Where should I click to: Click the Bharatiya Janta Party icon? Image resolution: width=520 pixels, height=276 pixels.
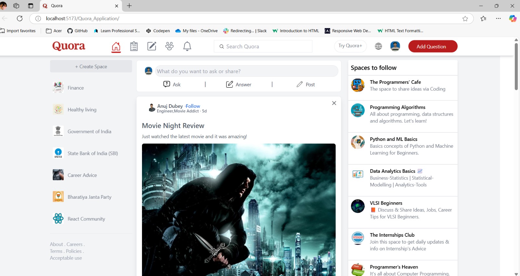tap(58, 196)
